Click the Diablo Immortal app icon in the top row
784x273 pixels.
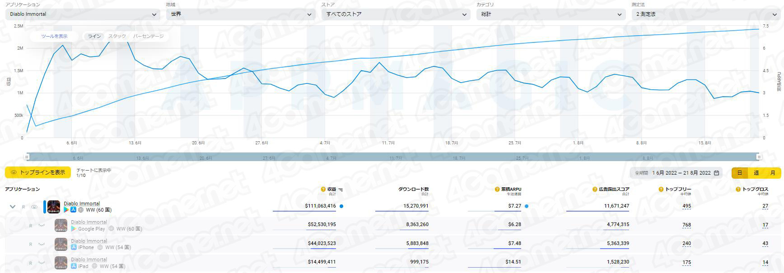[x=54, y=207]
